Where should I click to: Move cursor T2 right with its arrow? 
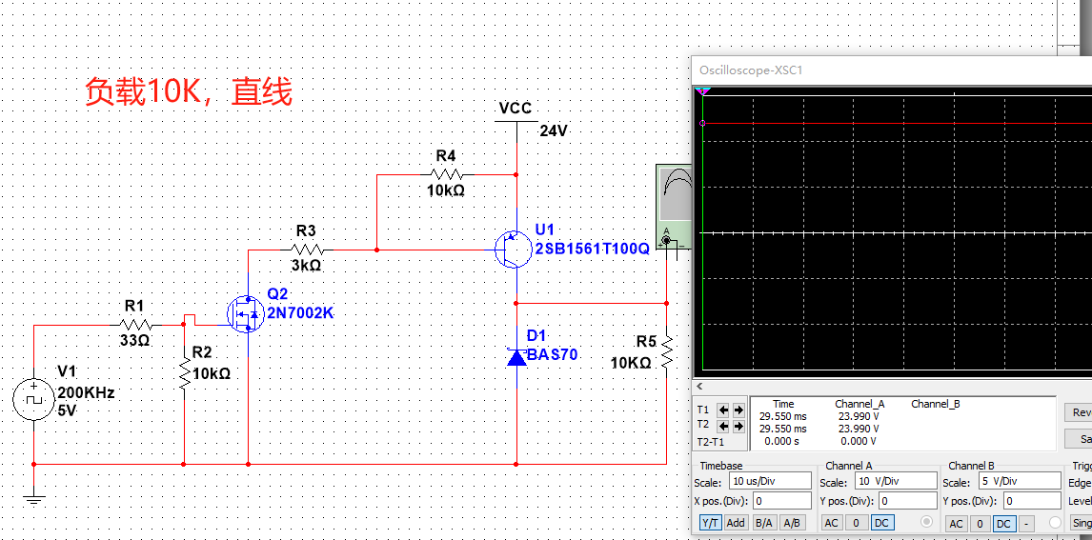[x=738, y=425]
